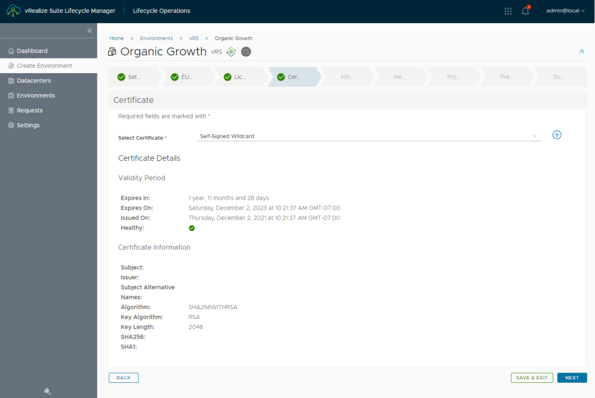This screenshot has width=595, height=398.
Task: Click the Certificate Information heading
Action: pos(154,248)
